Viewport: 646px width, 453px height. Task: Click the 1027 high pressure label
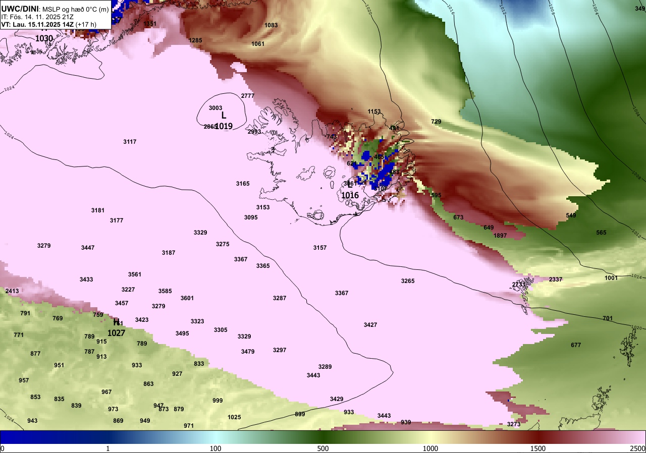tap(116, 333)
